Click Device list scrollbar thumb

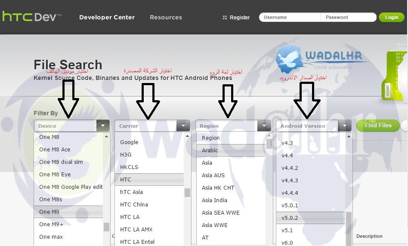(106, 227)
